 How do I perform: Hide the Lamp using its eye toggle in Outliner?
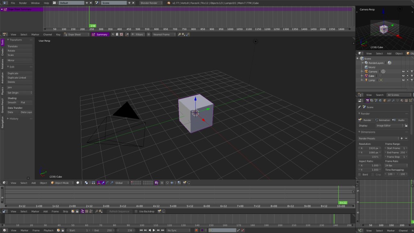[403, 80]
